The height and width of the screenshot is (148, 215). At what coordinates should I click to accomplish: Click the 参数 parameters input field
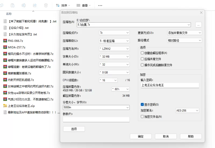pyautogui.click(x=96, y=119)
